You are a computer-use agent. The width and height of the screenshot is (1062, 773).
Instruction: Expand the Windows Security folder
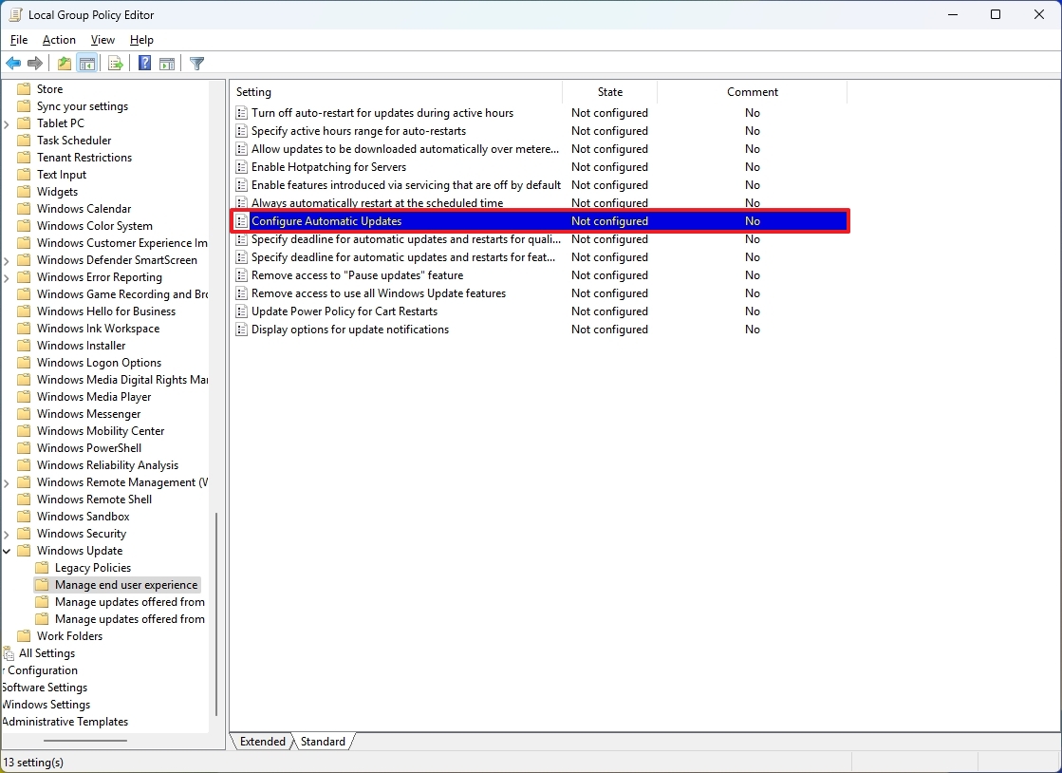[x=8, y=533]
